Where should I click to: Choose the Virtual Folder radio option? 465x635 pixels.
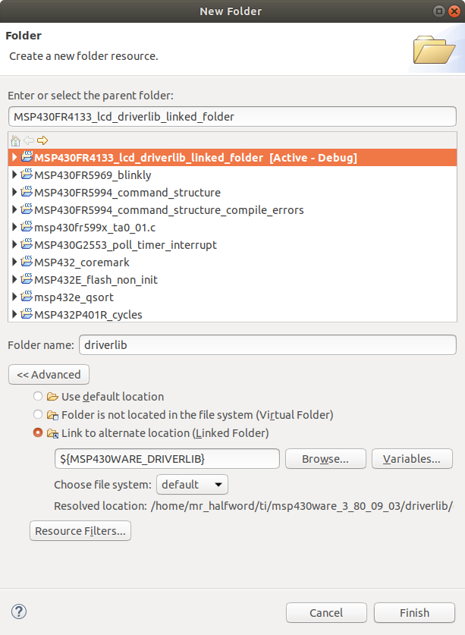[38, 414]
